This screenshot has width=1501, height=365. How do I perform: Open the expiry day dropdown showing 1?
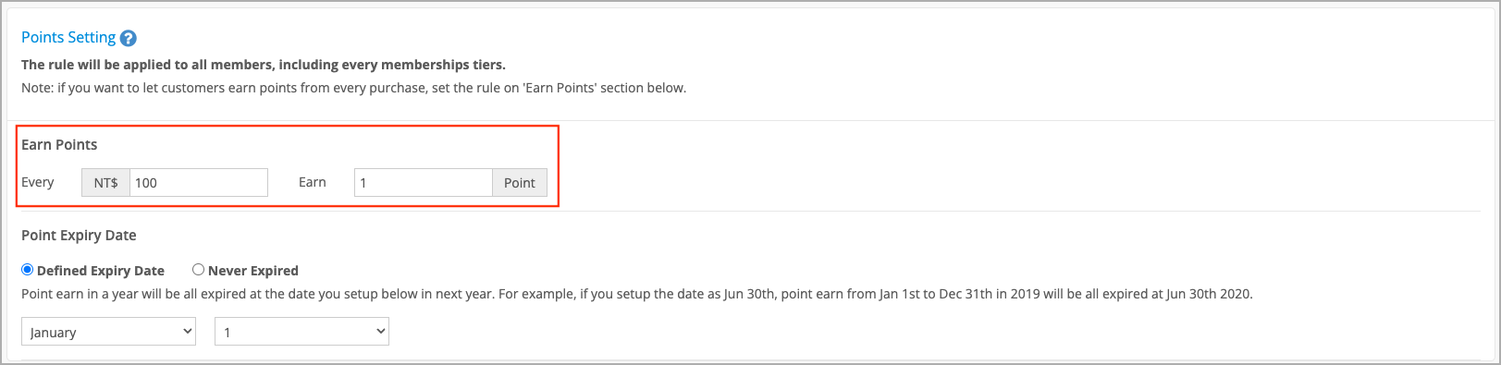(301, 332)
